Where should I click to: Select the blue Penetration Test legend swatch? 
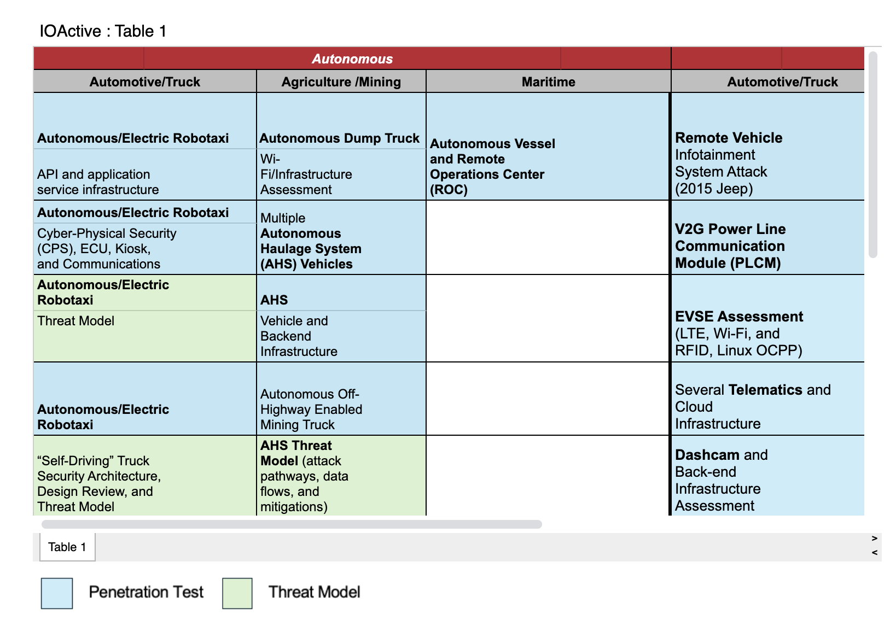(x=56, y=592)
